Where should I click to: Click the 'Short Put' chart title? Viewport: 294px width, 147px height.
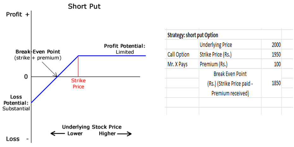pos(84,6)
